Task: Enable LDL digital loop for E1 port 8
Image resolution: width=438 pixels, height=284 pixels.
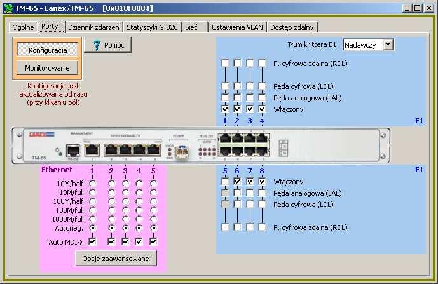Action: [x=262, y=205]
